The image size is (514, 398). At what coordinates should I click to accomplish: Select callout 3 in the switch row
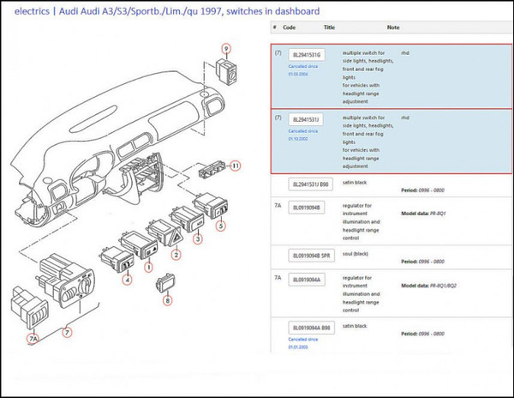click(x=196, y=239)
